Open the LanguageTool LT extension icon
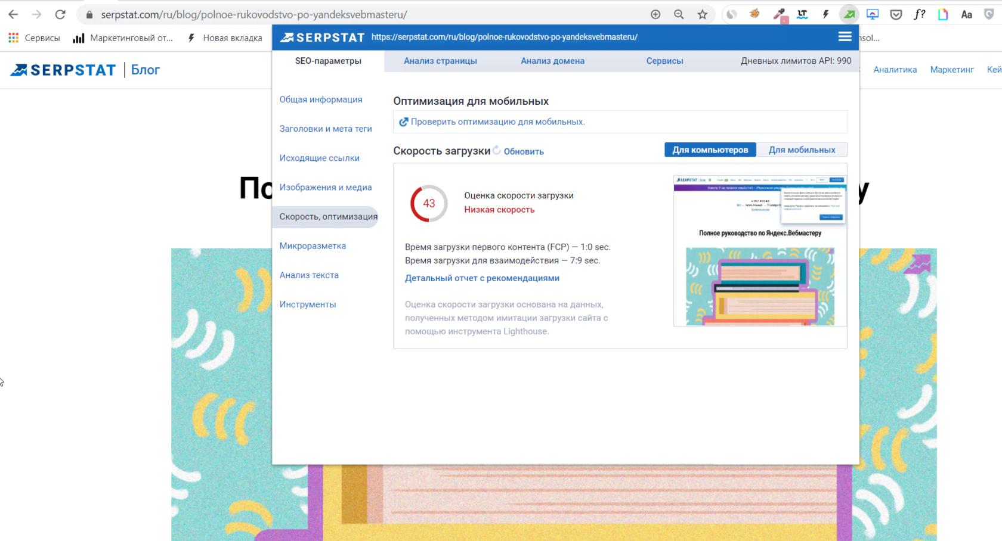This screenshot has height=541, width=1002. pos(802,14)
